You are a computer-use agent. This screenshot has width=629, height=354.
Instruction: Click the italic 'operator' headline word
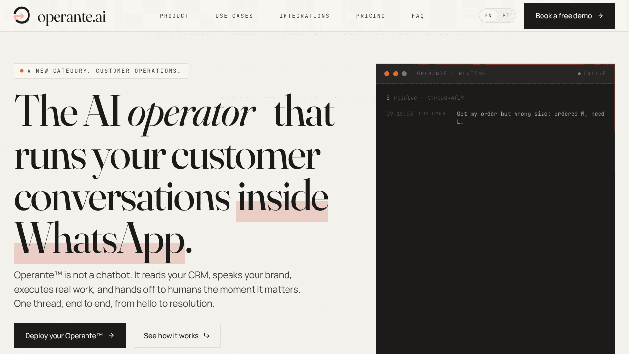click(x=192, y=114)
